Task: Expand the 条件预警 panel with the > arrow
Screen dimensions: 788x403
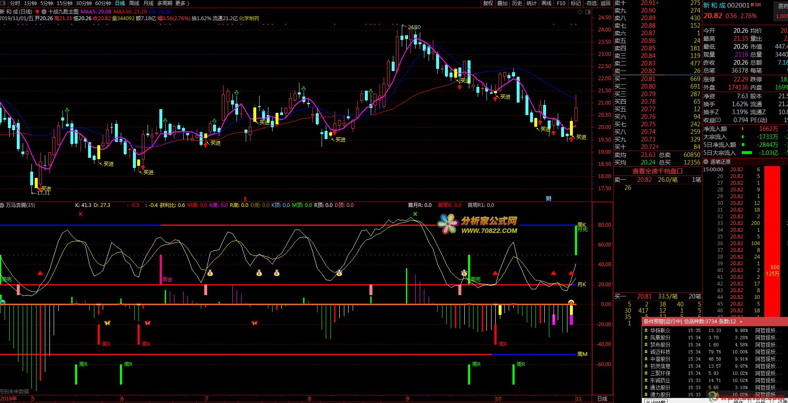Action: click(741, 322)
